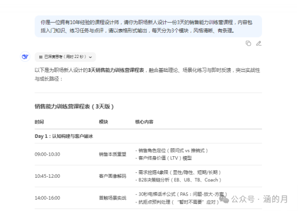Viewport: 298px width, 211px height.
Task: Click the deep thinking icon beside 已深度思考
Action: (x=41, y=57)
